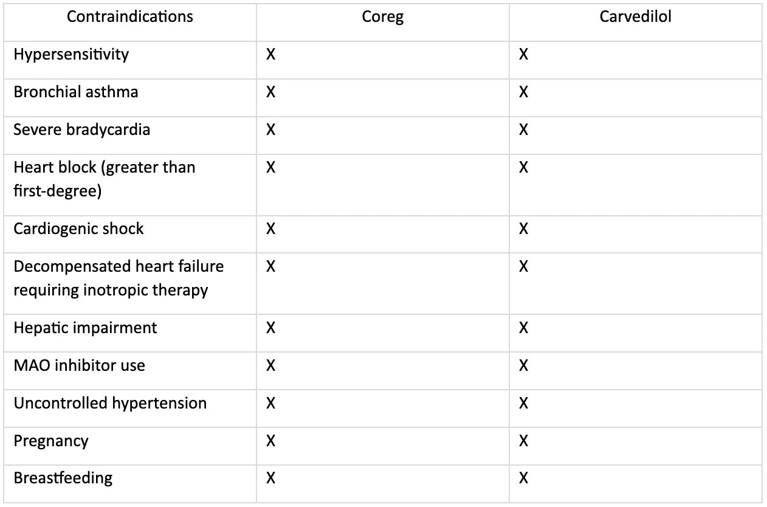This screenshot has width=767, height=507.
Task: Select the Uncontrolled hypertension cell
Action: [x=110, y=404]
